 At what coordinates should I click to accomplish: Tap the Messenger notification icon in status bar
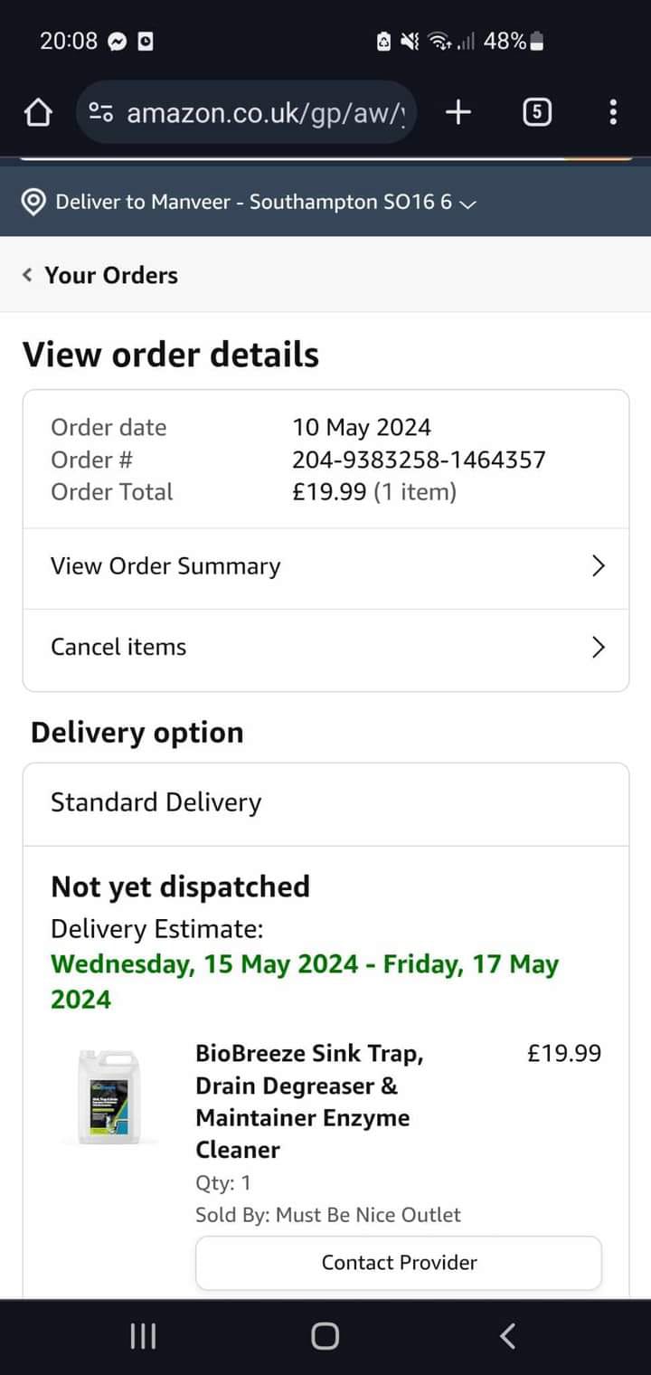(117, 41)
